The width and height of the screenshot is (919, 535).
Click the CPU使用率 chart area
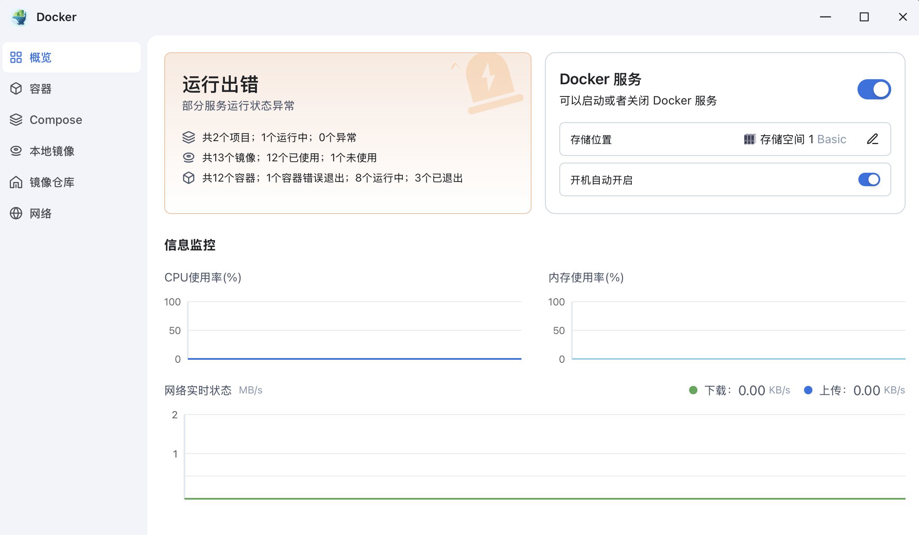tap(354, 331)
